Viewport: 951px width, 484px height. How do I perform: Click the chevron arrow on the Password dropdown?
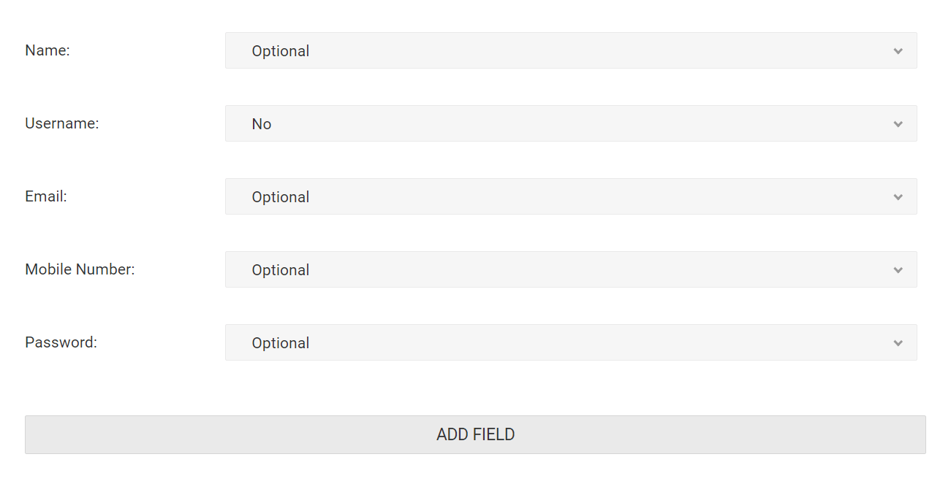pos(898,343)
